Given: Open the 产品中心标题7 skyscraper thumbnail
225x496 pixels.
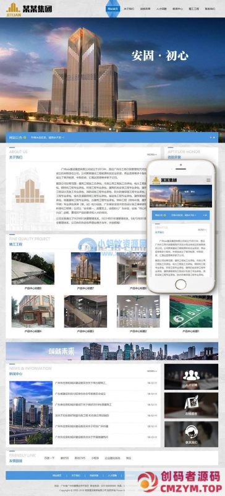Looking at the screenshot, I should pyautogui.click(x=85, y=268).
